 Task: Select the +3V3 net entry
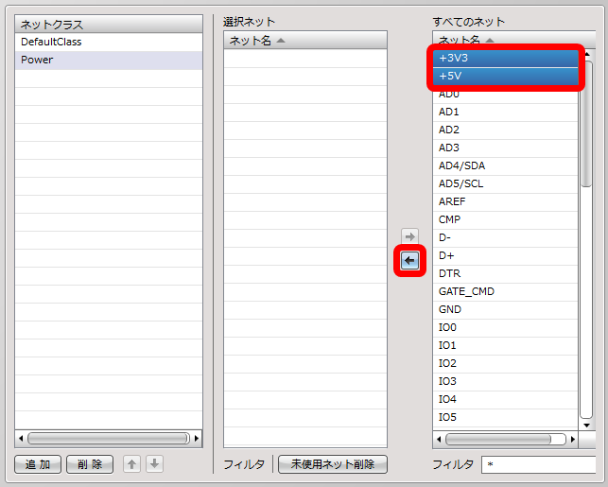pos(505,59)
